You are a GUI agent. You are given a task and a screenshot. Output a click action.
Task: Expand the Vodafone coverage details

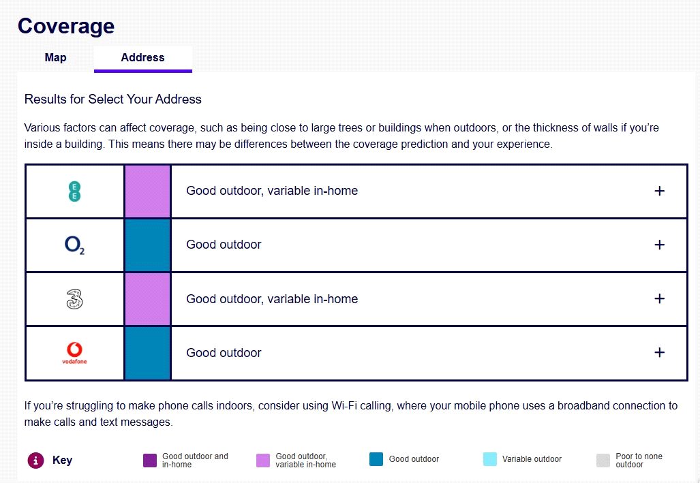tap(659, 353)
